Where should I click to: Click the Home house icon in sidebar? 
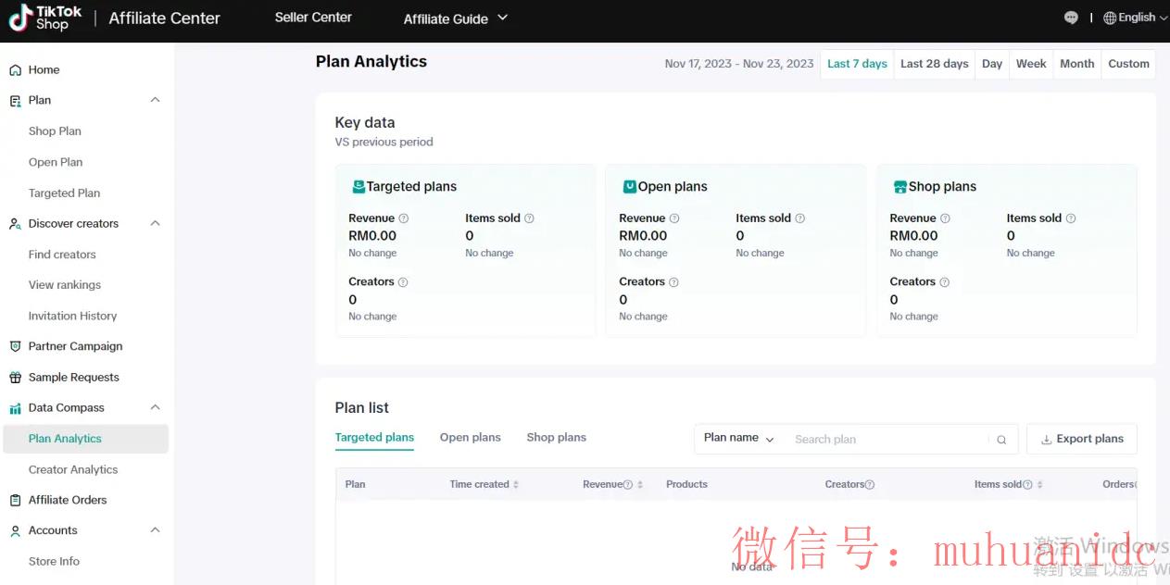pyautogui.click(x=15, y=70)
